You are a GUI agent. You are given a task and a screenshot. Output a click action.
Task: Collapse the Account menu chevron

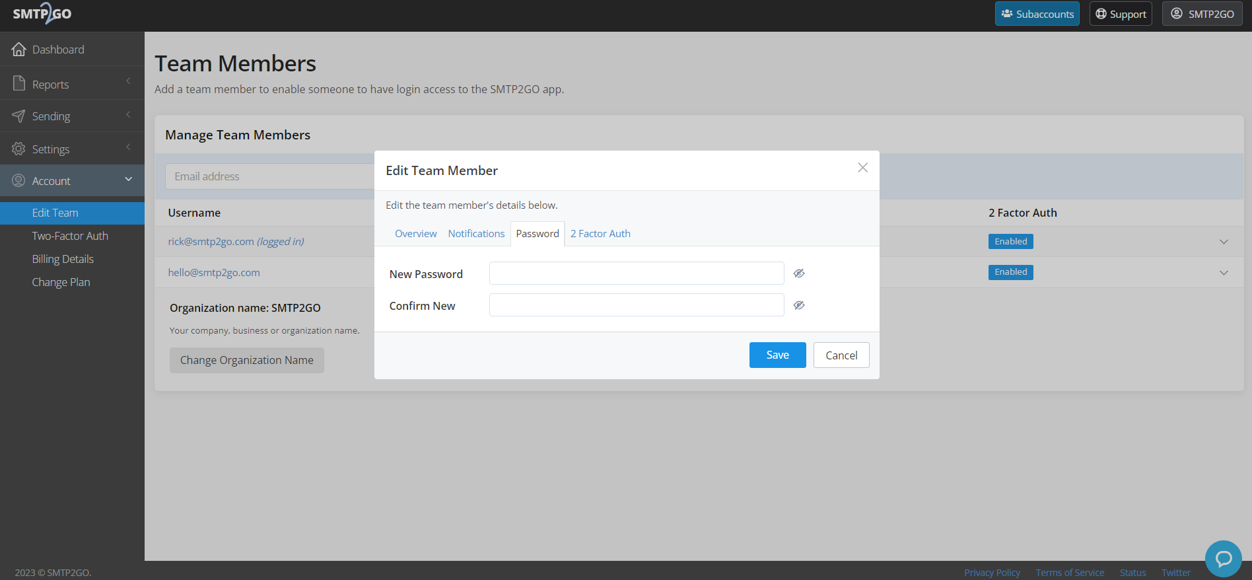pos(129,179)
